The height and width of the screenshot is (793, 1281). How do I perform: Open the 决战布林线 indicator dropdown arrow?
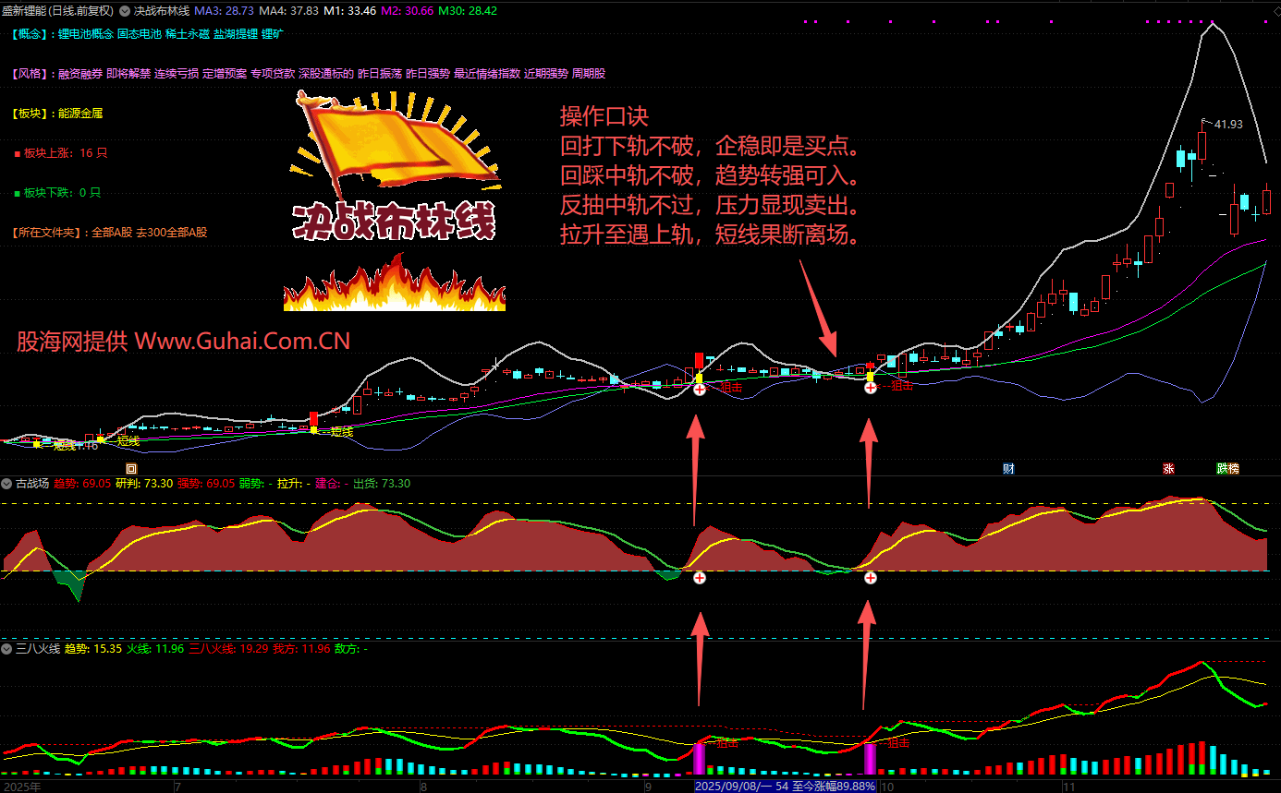(x=125, y=11)
